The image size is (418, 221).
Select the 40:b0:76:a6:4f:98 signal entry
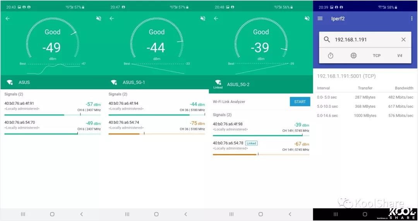(261, 129)
